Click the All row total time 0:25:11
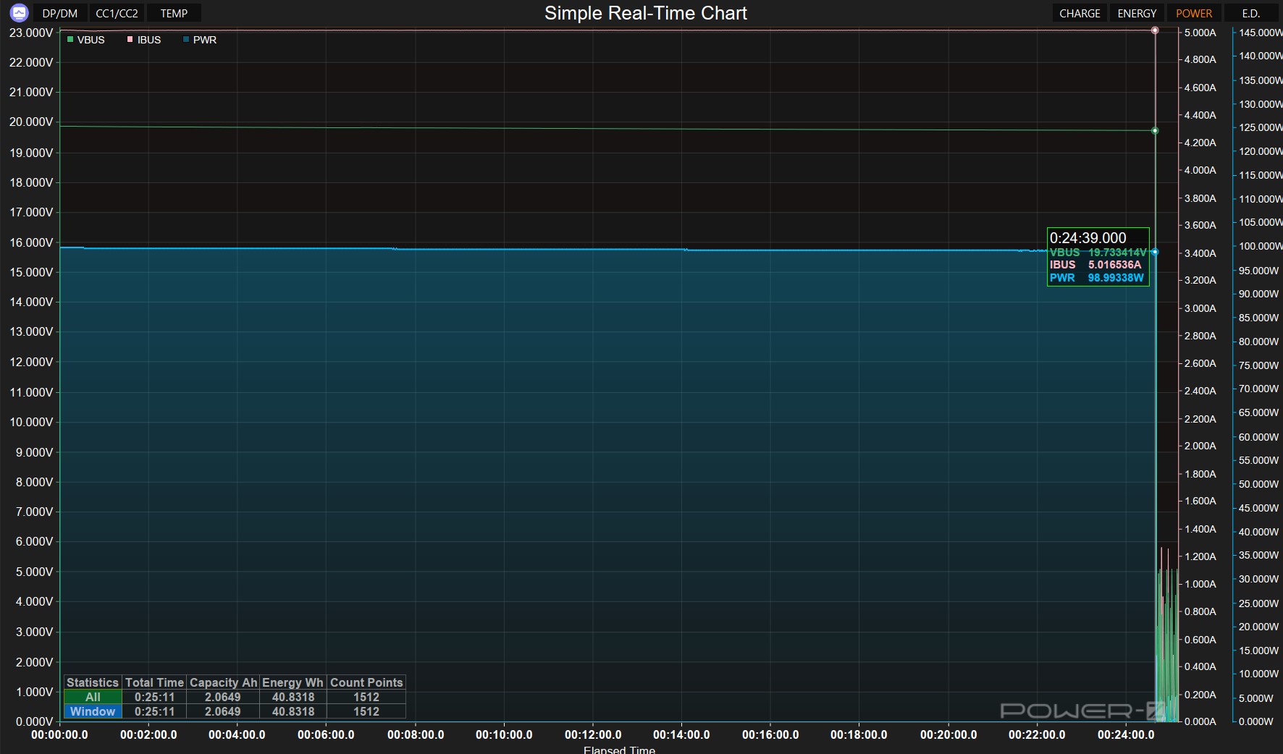 click(x=154, y=697)
